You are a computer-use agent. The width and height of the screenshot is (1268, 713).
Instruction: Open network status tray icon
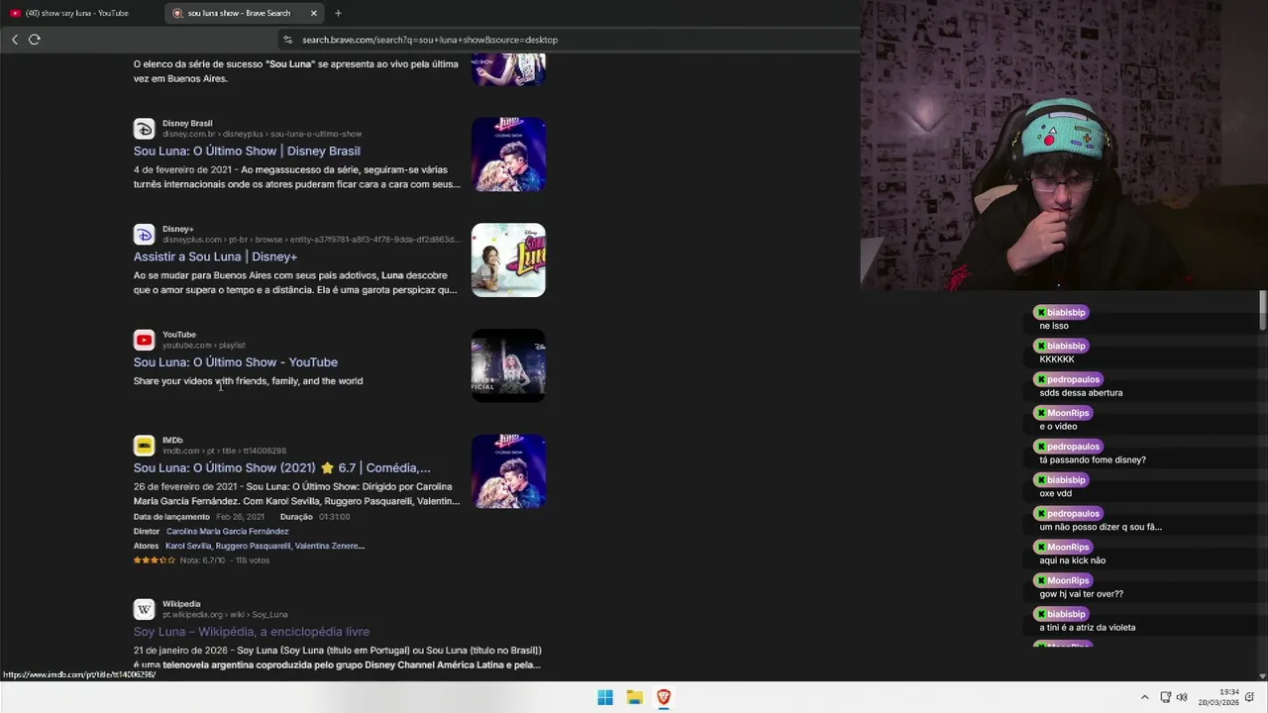[x=1165, y=697]
